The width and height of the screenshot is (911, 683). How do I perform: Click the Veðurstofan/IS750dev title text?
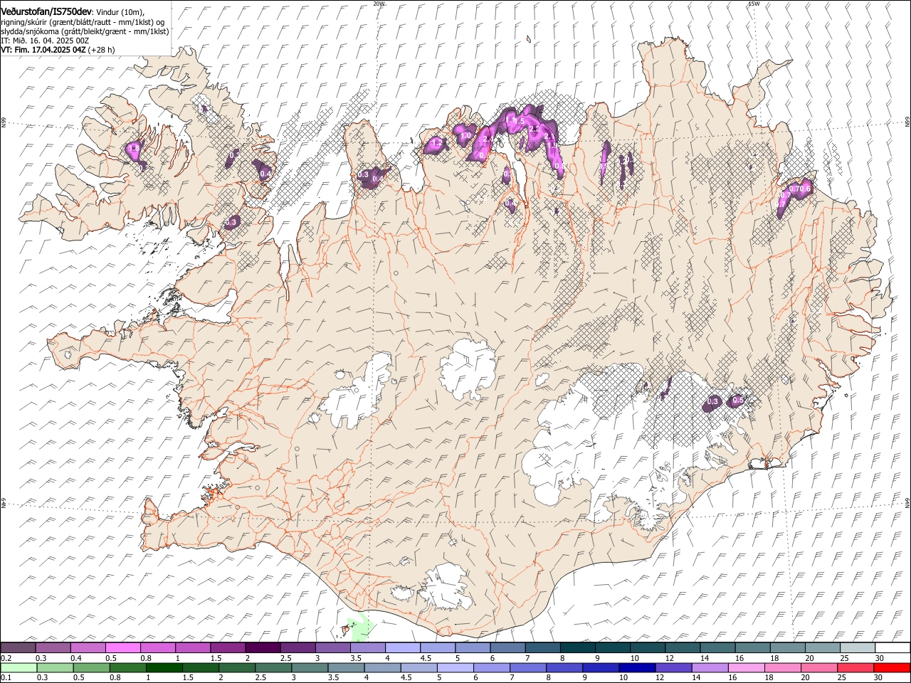pyautogui.click(x=46, y=11)
